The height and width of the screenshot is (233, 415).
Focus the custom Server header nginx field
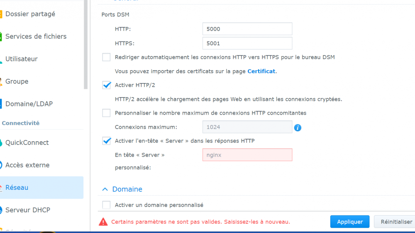(247, 155)
